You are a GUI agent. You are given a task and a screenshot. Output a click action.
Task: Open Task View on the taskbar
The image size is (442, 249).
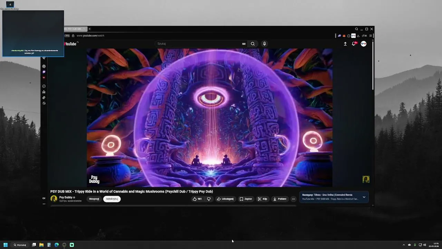tap(34, 245)
